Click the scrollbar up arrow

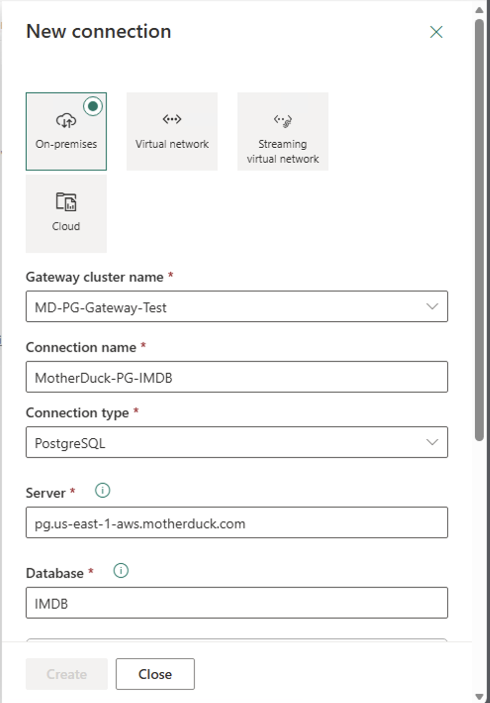pos(479,10)
